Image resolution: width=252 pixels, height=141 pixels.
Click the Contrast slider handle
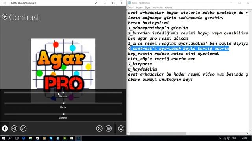63,92
